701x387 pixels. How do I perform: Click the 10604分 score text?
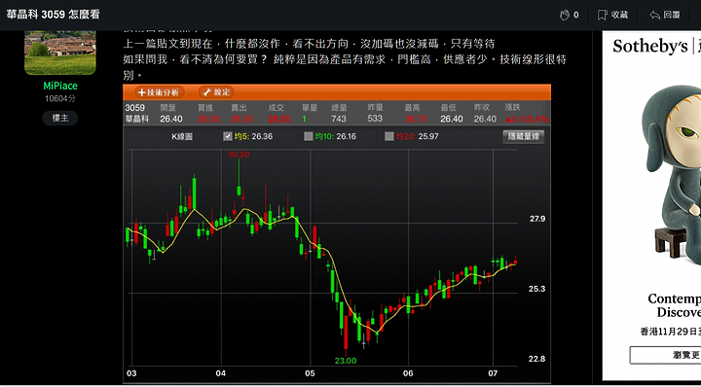(60, 98)
